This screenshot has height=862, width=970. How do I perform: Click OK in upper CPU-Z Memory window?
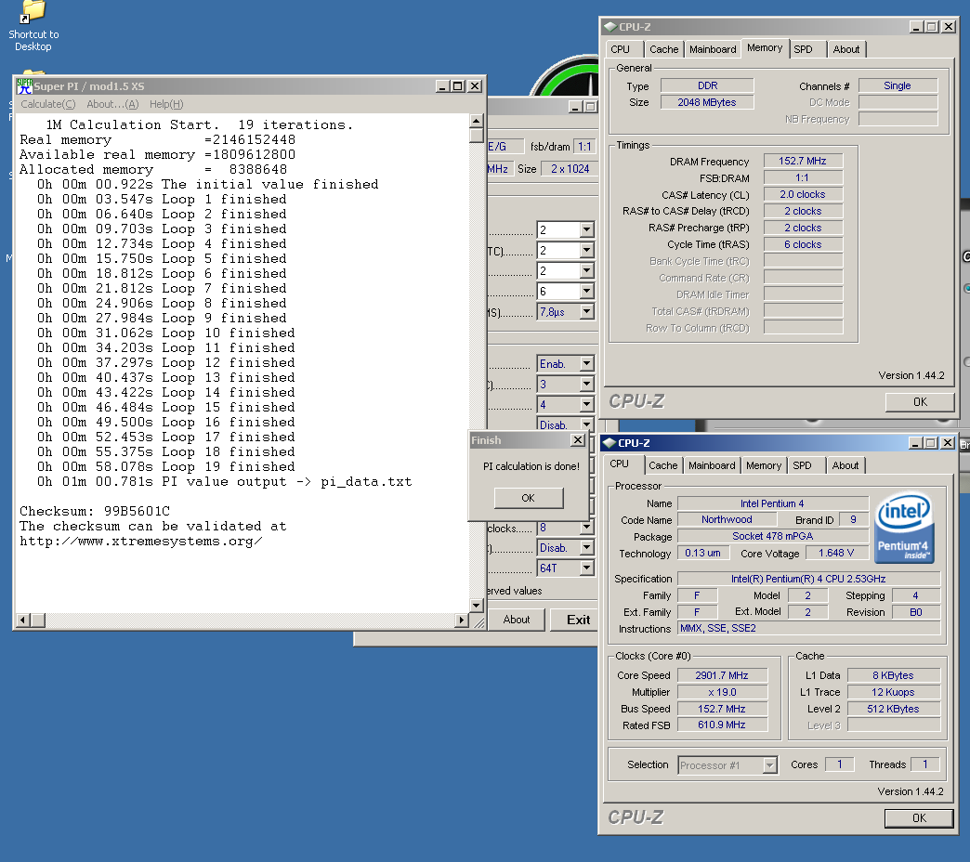coord(920,402)
